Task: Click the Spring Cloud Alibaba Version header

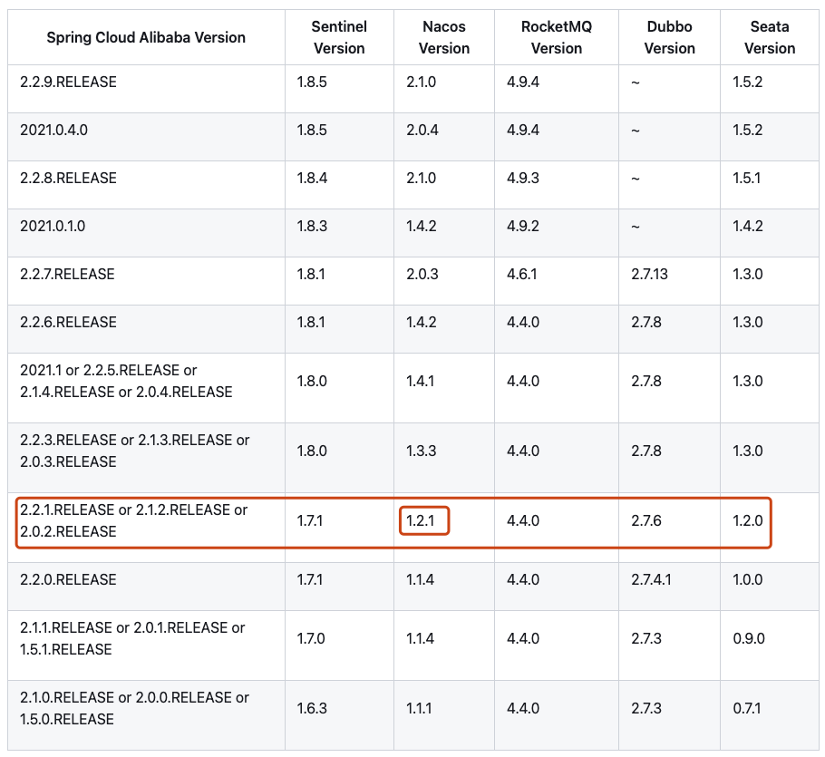Action: click(x=146, y=37)
